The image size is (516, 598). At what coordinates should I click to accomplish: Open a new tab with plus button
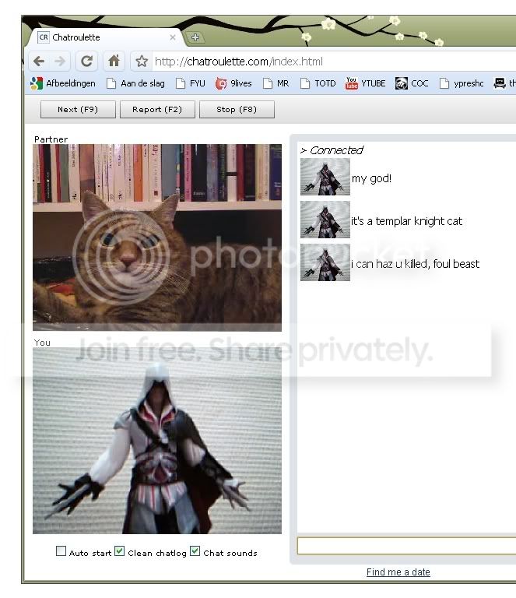(x=195, y=37)
